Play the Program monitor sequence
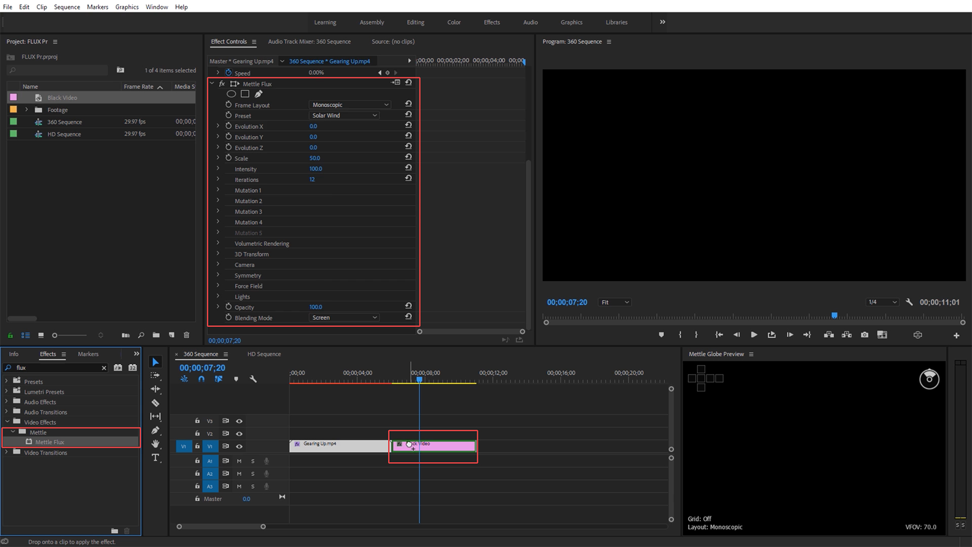 click(754, 335)
